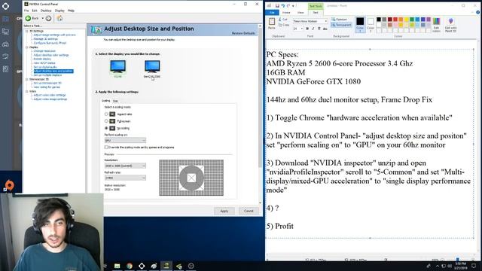This screenshot has height=271, width=482.
Task: Select No scaling mode
Action: tap(106, 128)
